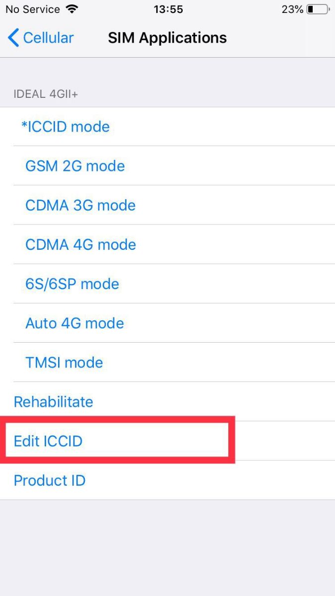
Task: Tap the back chevron icon
Action: click(13, 38)
